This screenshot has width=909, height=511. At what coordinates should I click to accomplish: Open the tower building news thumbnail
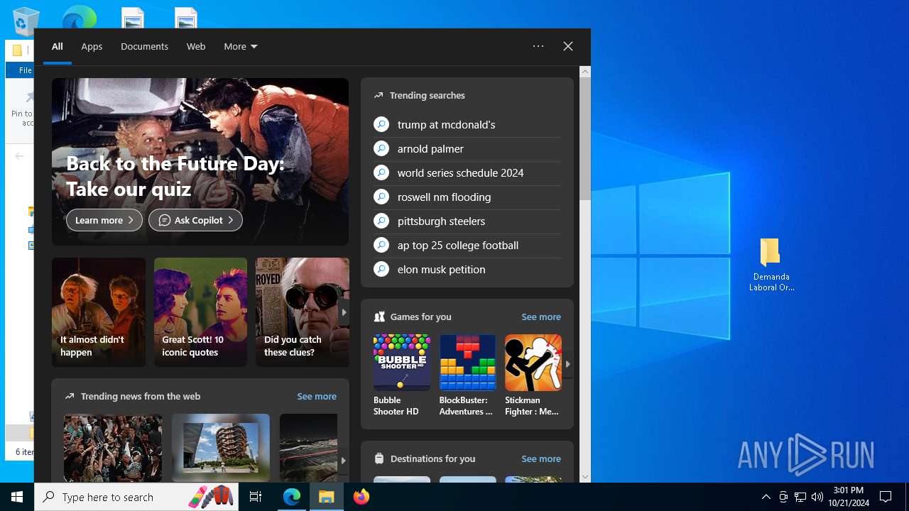point(221,448)
